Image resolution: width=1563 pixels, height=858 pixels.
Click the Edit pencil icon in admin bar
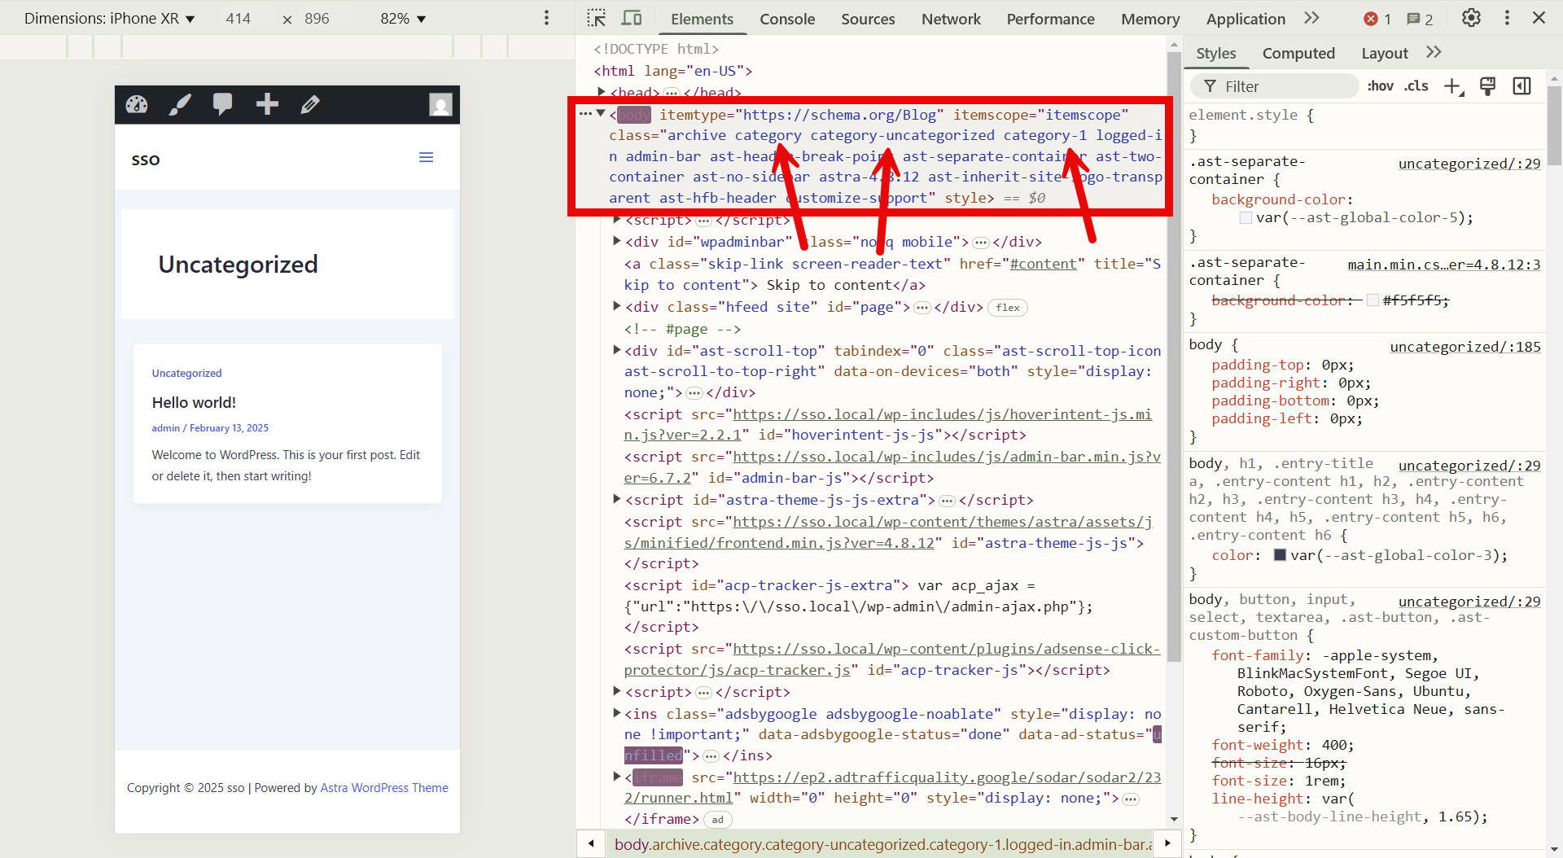pos(310,104)
